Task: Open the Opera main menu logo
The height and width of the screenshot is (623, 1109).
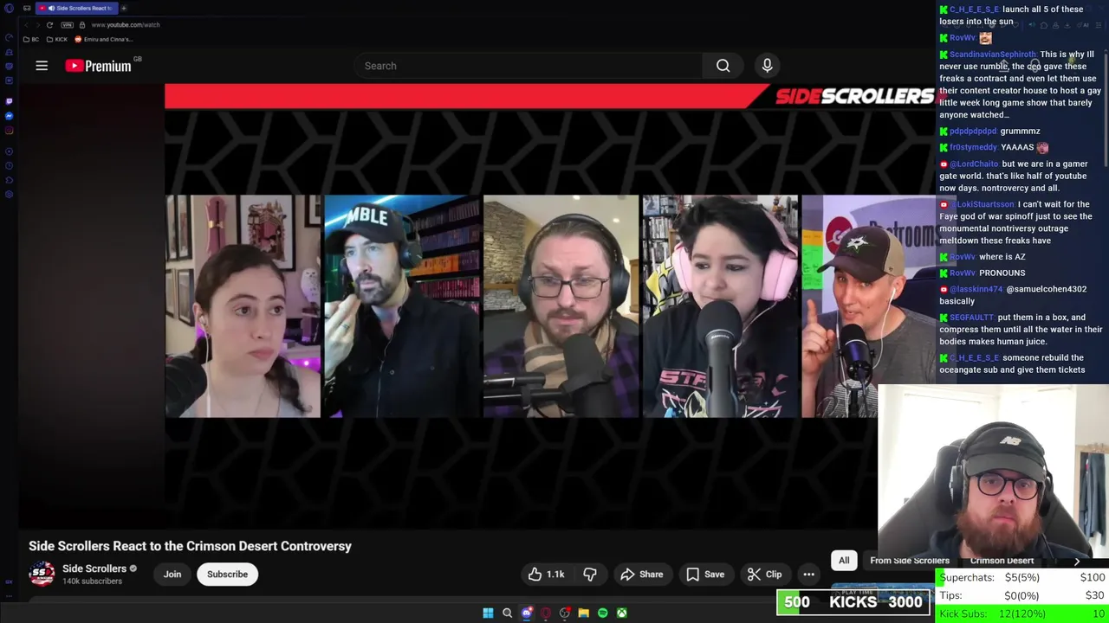Action: (x=9, y=8)
